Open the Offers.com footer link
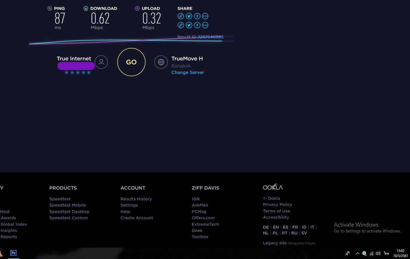410x259 pixels. click(x=203, y=218)
